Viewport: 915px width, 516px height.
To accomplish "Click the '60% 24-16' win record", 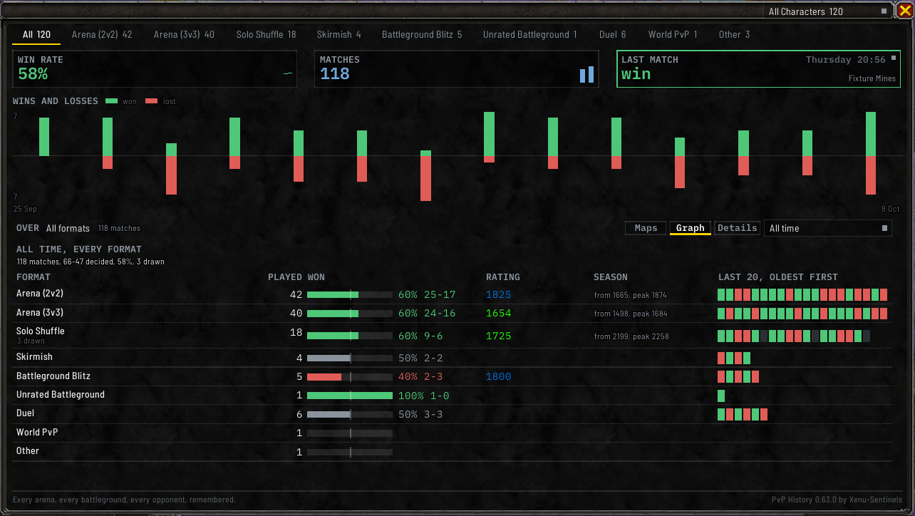I will (x=427, y=314).
